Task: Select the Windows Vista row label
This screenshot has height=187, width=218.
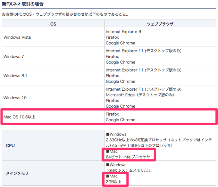Action: click(x=17, y=37)
